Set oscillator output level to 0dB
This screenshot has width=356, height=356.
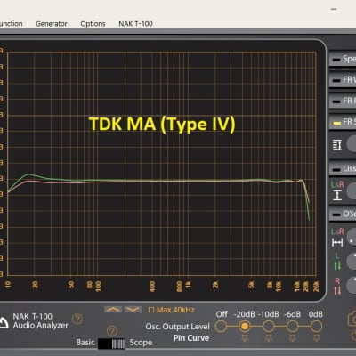pyautogui.click(x=316, y=327)
